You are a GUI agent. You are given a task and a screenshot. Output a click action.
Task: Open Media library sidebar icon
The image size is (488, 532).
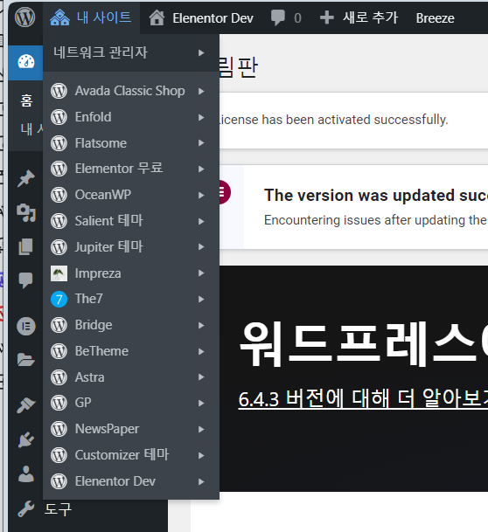[x=26, y=213]
